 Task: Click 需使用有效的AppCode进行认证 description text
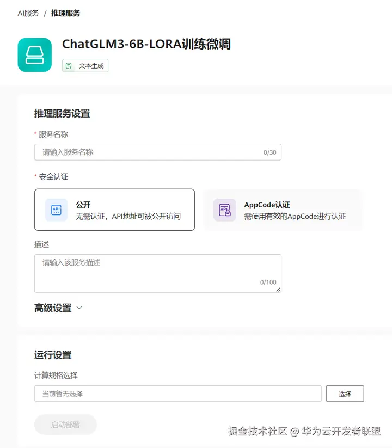pos(295,216)
